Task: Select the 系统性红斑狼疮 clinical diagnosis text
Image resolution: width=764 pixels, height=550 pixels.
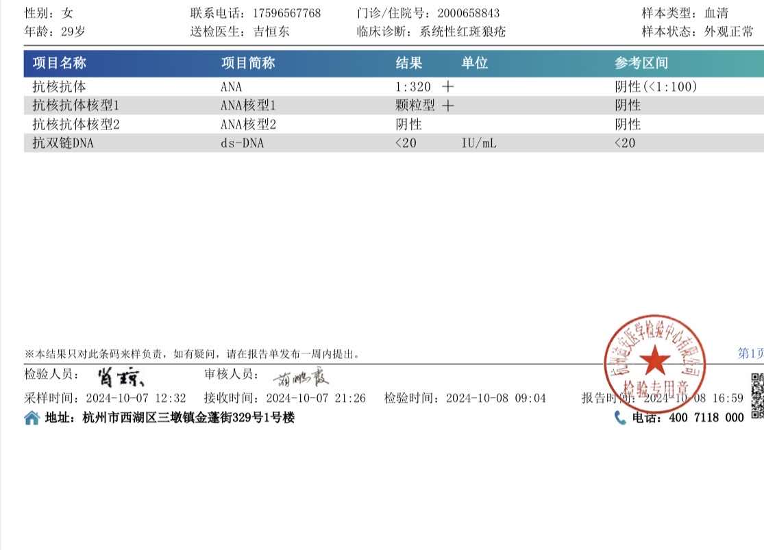Action: tap(463, 32)
